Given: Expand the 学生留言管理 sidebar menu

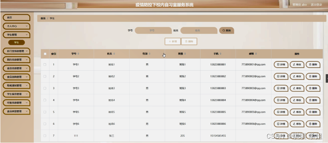Looking at the screenshot, I should coord(16,94).
